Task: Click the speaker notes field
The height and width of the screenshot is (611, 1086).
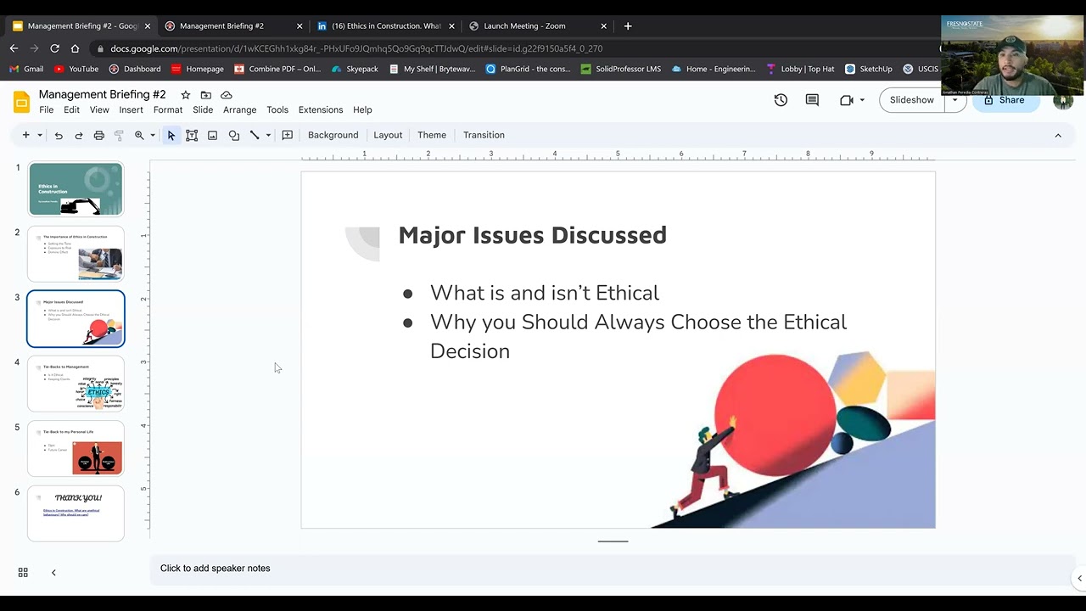Action: pyautogui.click(x=613, y=569)
